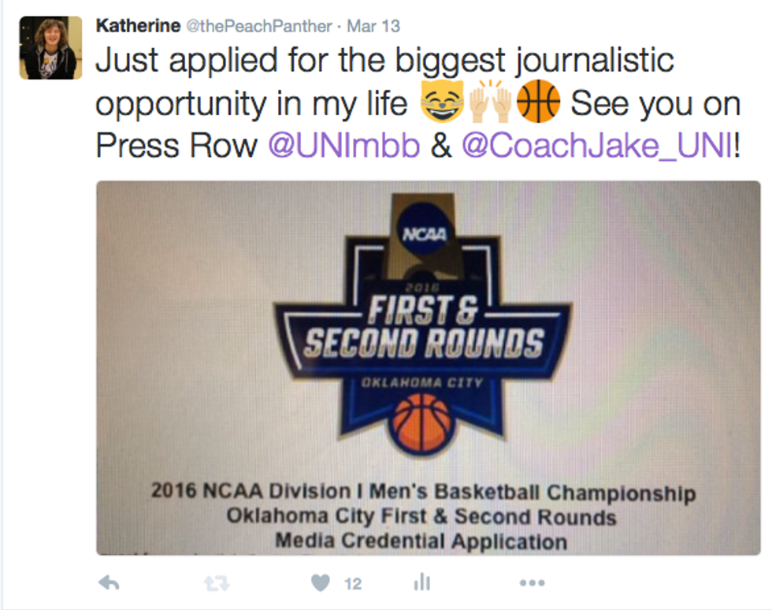This screenshot has height=610, width=772.
Task: Open Katherine's profile picture avatar
Action: pyautogui.click(x=50, y=47)
